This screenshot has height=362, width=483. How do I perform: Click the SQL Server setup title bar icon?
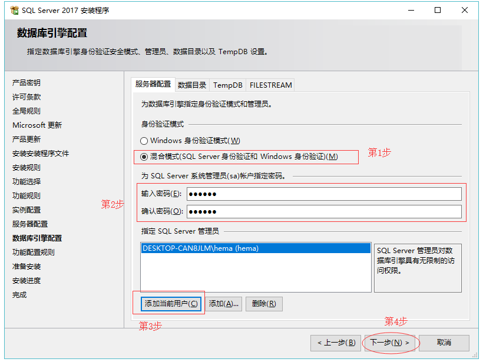point(14,11)
